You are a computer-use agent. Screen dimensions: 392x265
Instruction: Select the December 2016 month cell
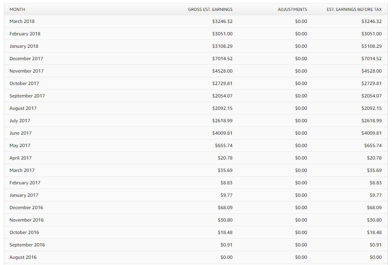(x=26, y=208)
